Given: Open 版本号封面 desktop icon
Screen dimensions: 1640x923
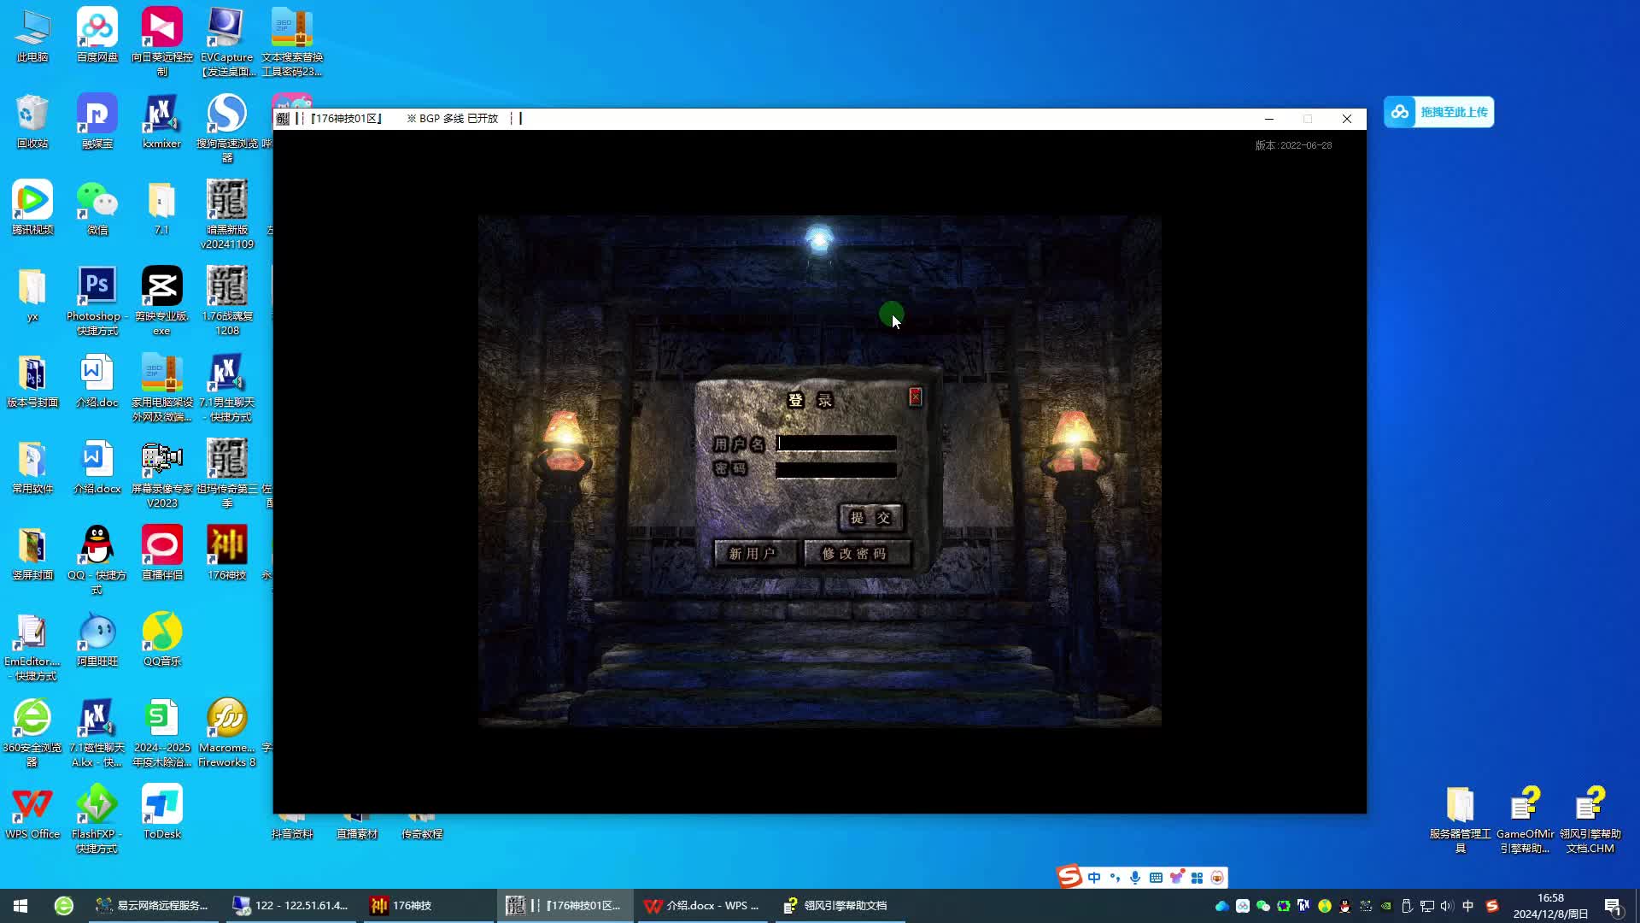Looking at the screenshot, I should click(x=32, y=381).
